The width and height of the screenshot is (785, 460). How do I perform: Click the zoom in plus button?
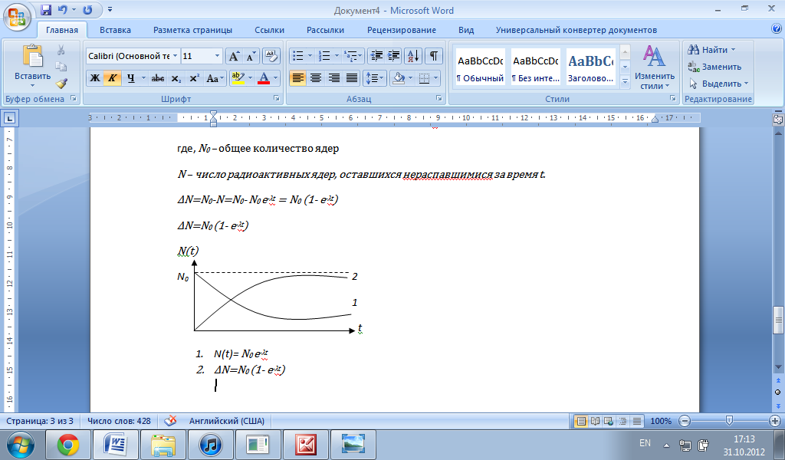775,421
